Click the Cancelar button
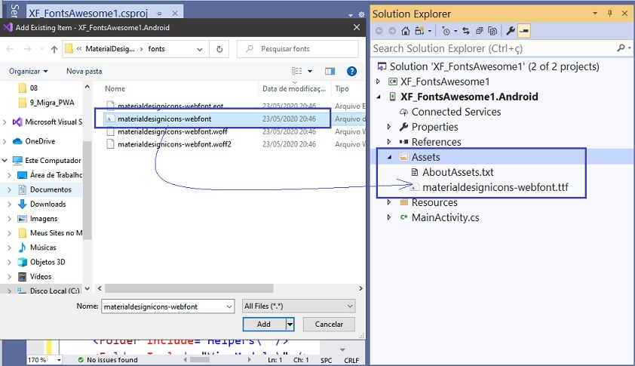The width and height of the screenshot is (635, 366). click(x=329, y=324)
